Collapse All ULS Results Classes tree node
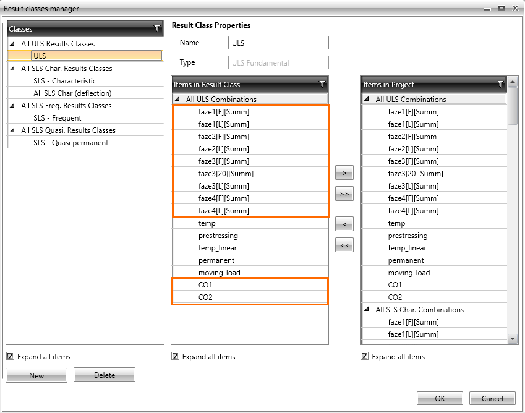The width and height of the screenshot is (525, 413). click(12, 44)
